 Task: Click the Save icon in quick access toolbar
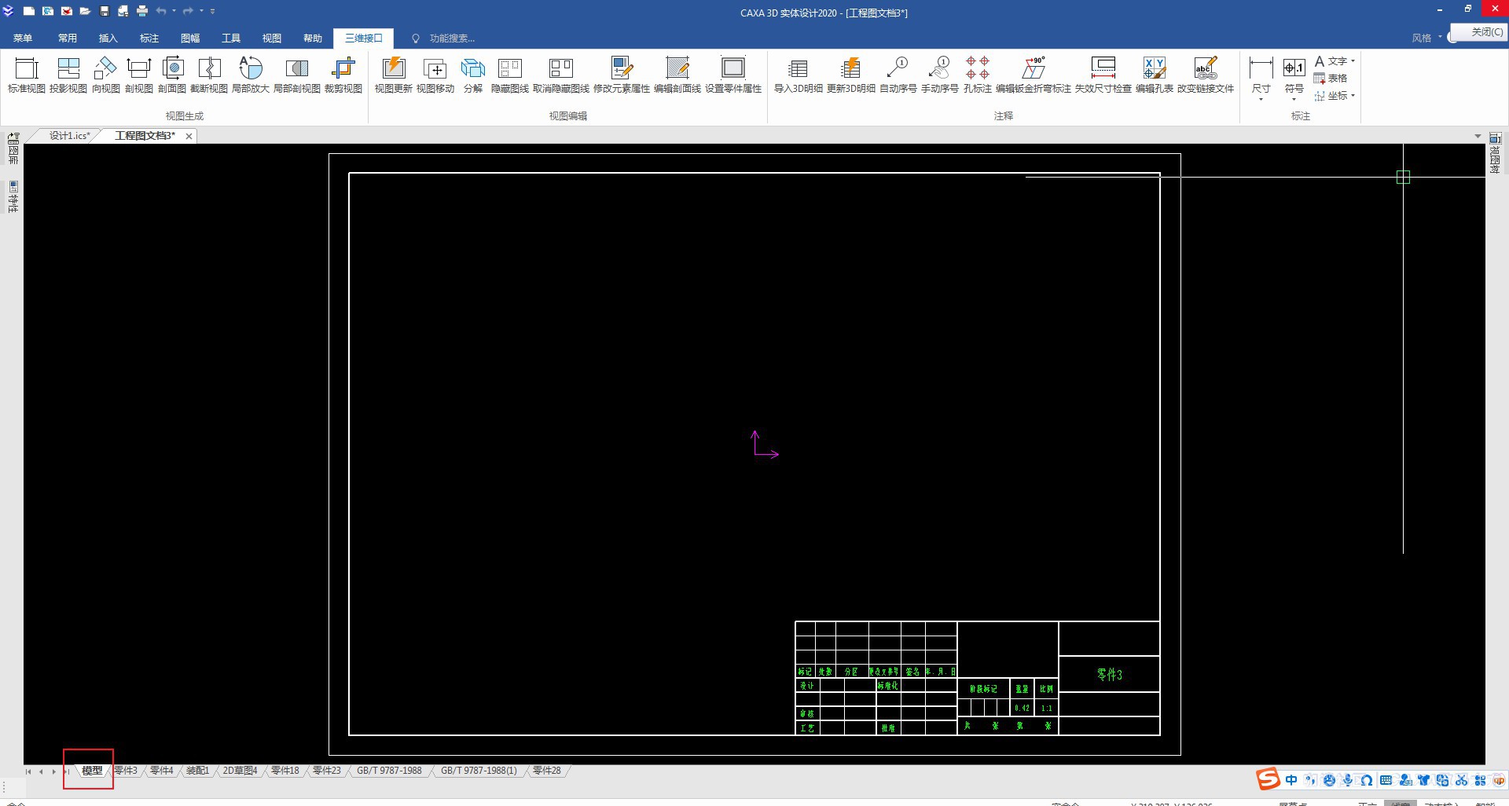(x=104, y=11)
